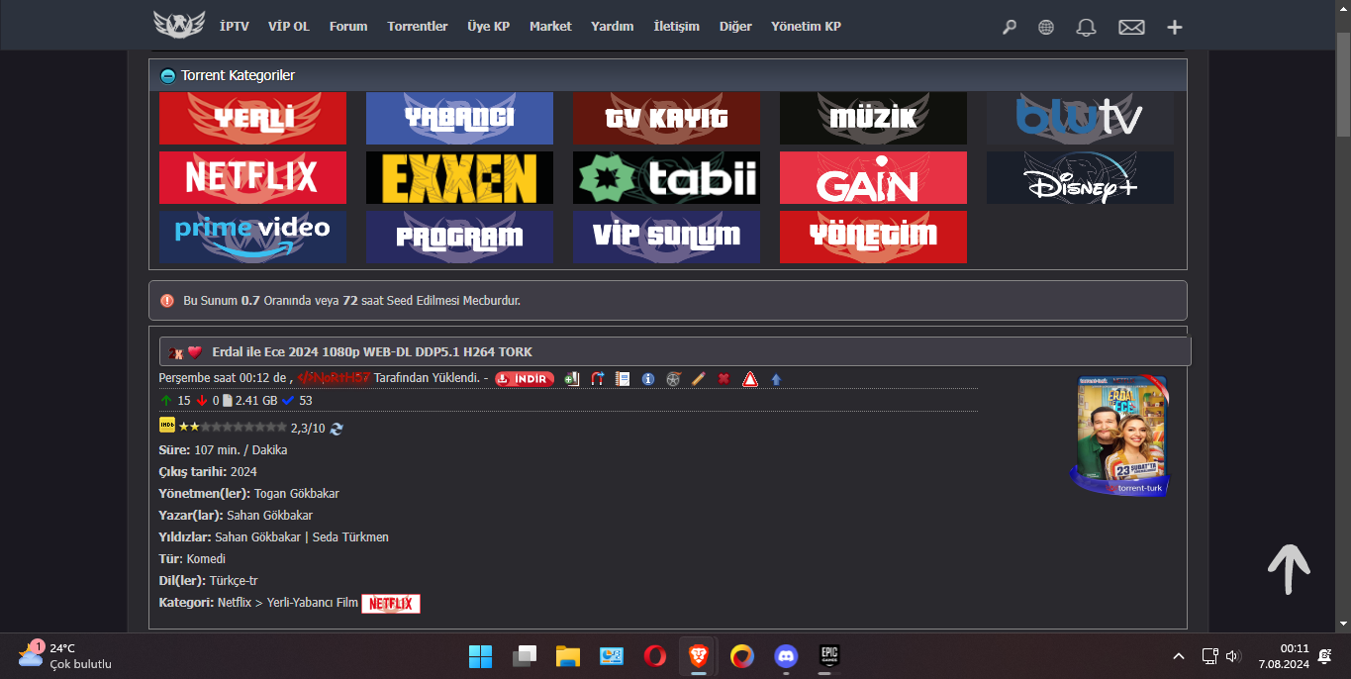Open the NoRtH57 uploader profile link
This screenshot has height=679, width=1351.
pos(334,378)
